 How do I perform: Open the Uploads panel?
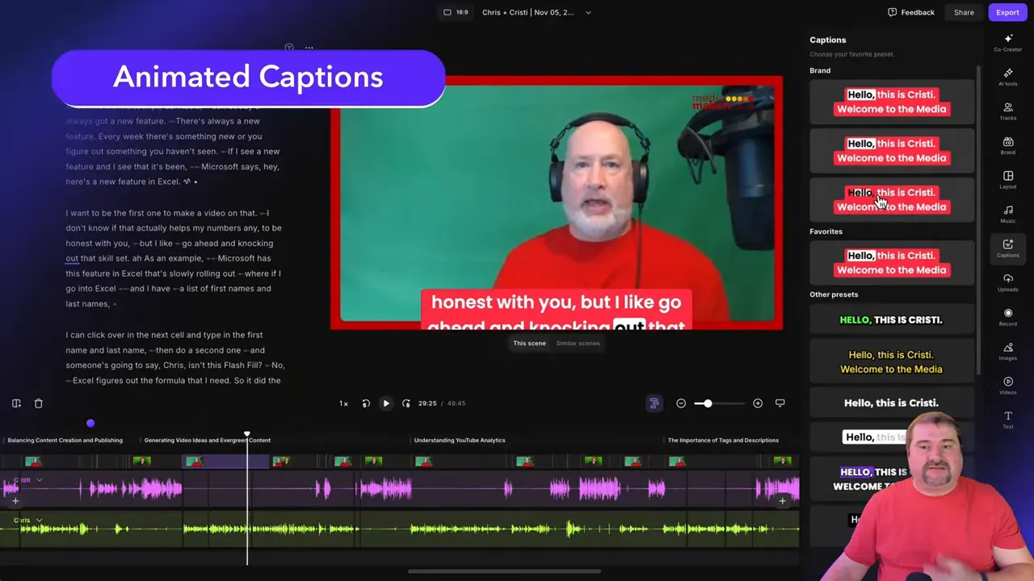1008,282
